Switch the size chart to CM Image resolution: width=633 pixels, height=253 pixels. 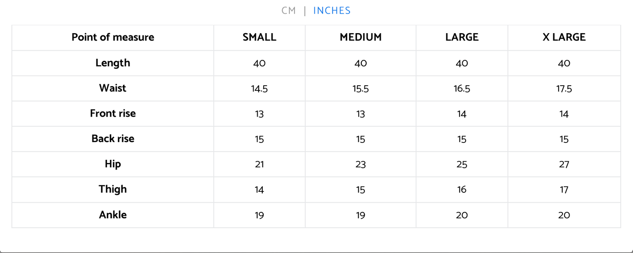289,11
